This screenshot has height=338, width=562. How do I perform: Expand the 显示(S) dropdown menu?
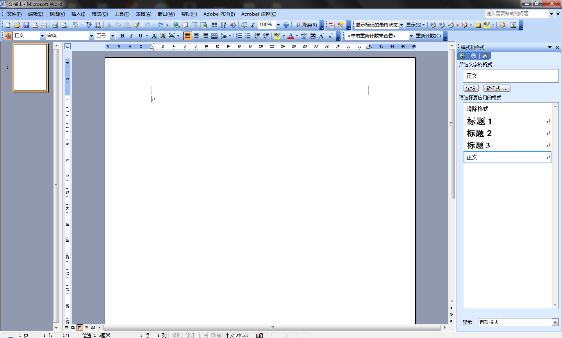tap(415, 25)
